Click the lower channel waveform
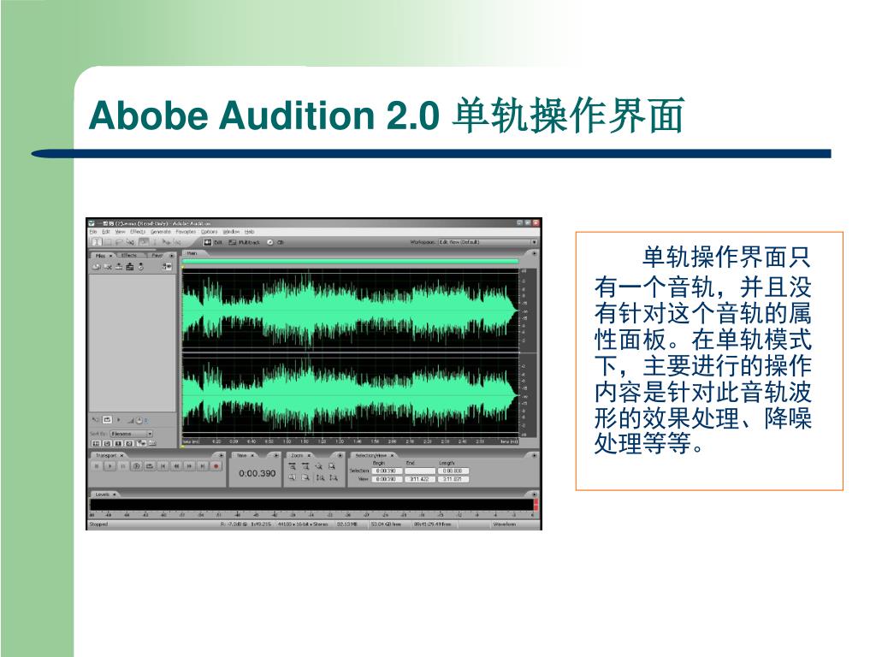Image resolution: width=876 pixels, height=657 pixels. point(350,395)
